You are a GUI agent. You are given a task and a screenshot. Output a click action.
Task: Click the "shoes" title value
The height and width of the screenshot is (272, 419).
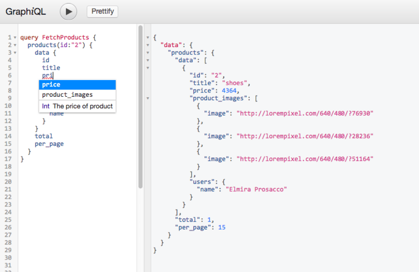[x=234, y=83]
